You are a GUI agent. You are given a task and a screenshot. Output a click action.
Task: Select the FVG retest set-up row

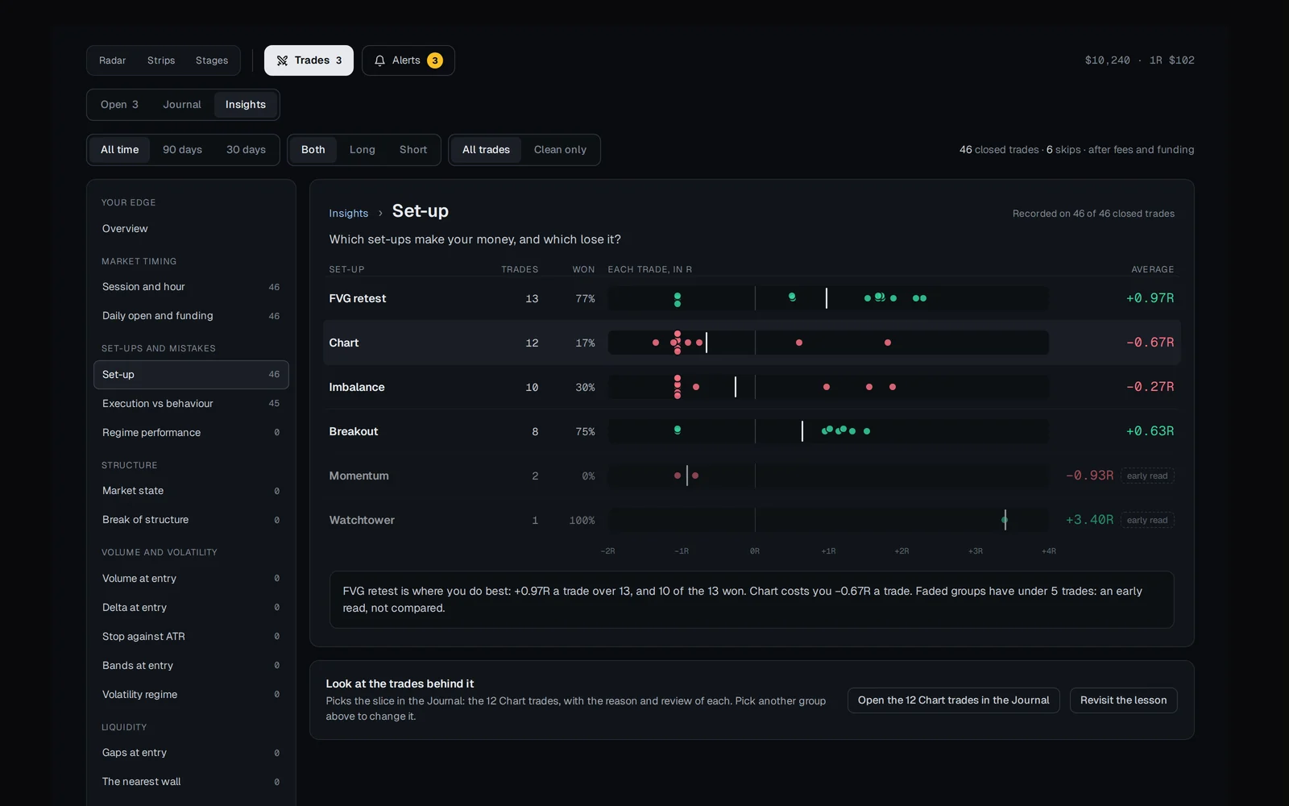pyautogui.click(x=752, y=298)
